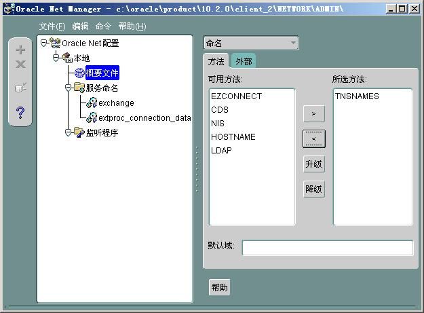This screenshot has height=313, width=424.
Task: Collapse the 服务命名 tree node
Action: (x=68, y=88)
